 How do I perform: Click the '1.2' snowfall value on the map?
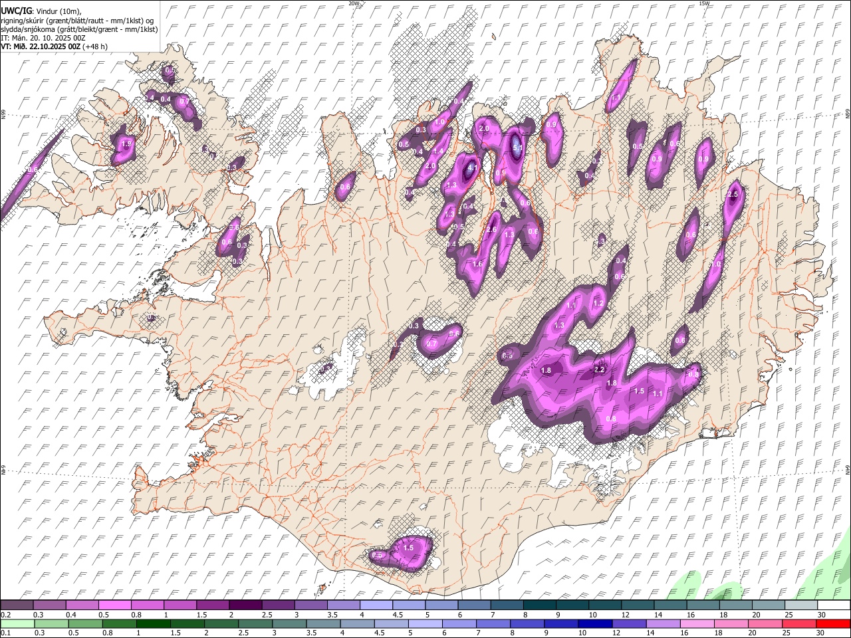point(598,303)
